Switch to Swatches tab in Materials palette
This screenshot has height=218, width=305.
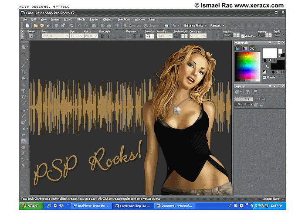pyautogui.click(x=252, y=48)
